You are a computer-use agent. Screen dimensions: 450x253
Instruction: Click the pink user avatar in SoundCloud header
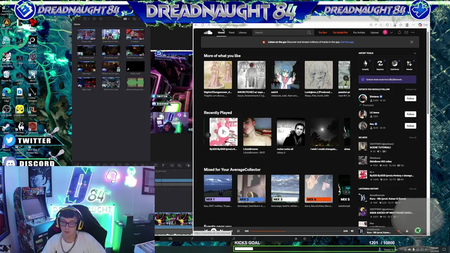pos(385,32)
